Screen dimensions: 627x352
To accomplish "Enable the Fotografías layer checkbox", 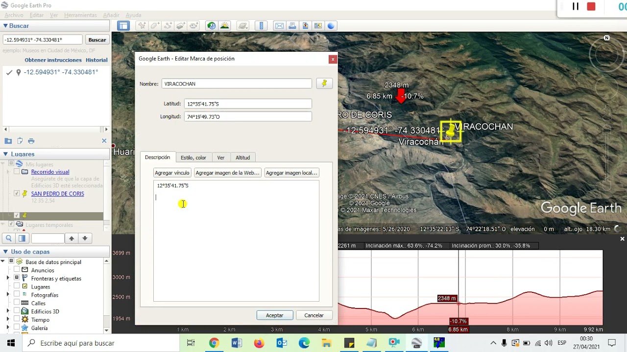I will pos(17,295).
